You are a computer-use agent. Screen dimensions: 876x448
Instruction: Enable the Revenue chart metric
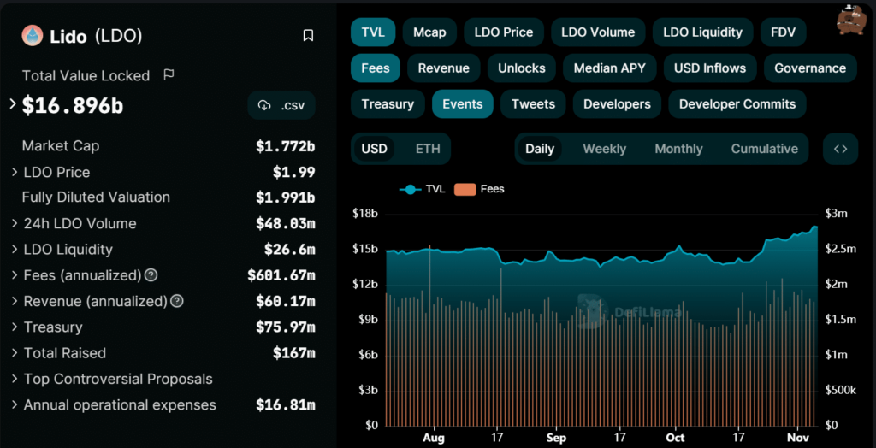tap(443, 68)
